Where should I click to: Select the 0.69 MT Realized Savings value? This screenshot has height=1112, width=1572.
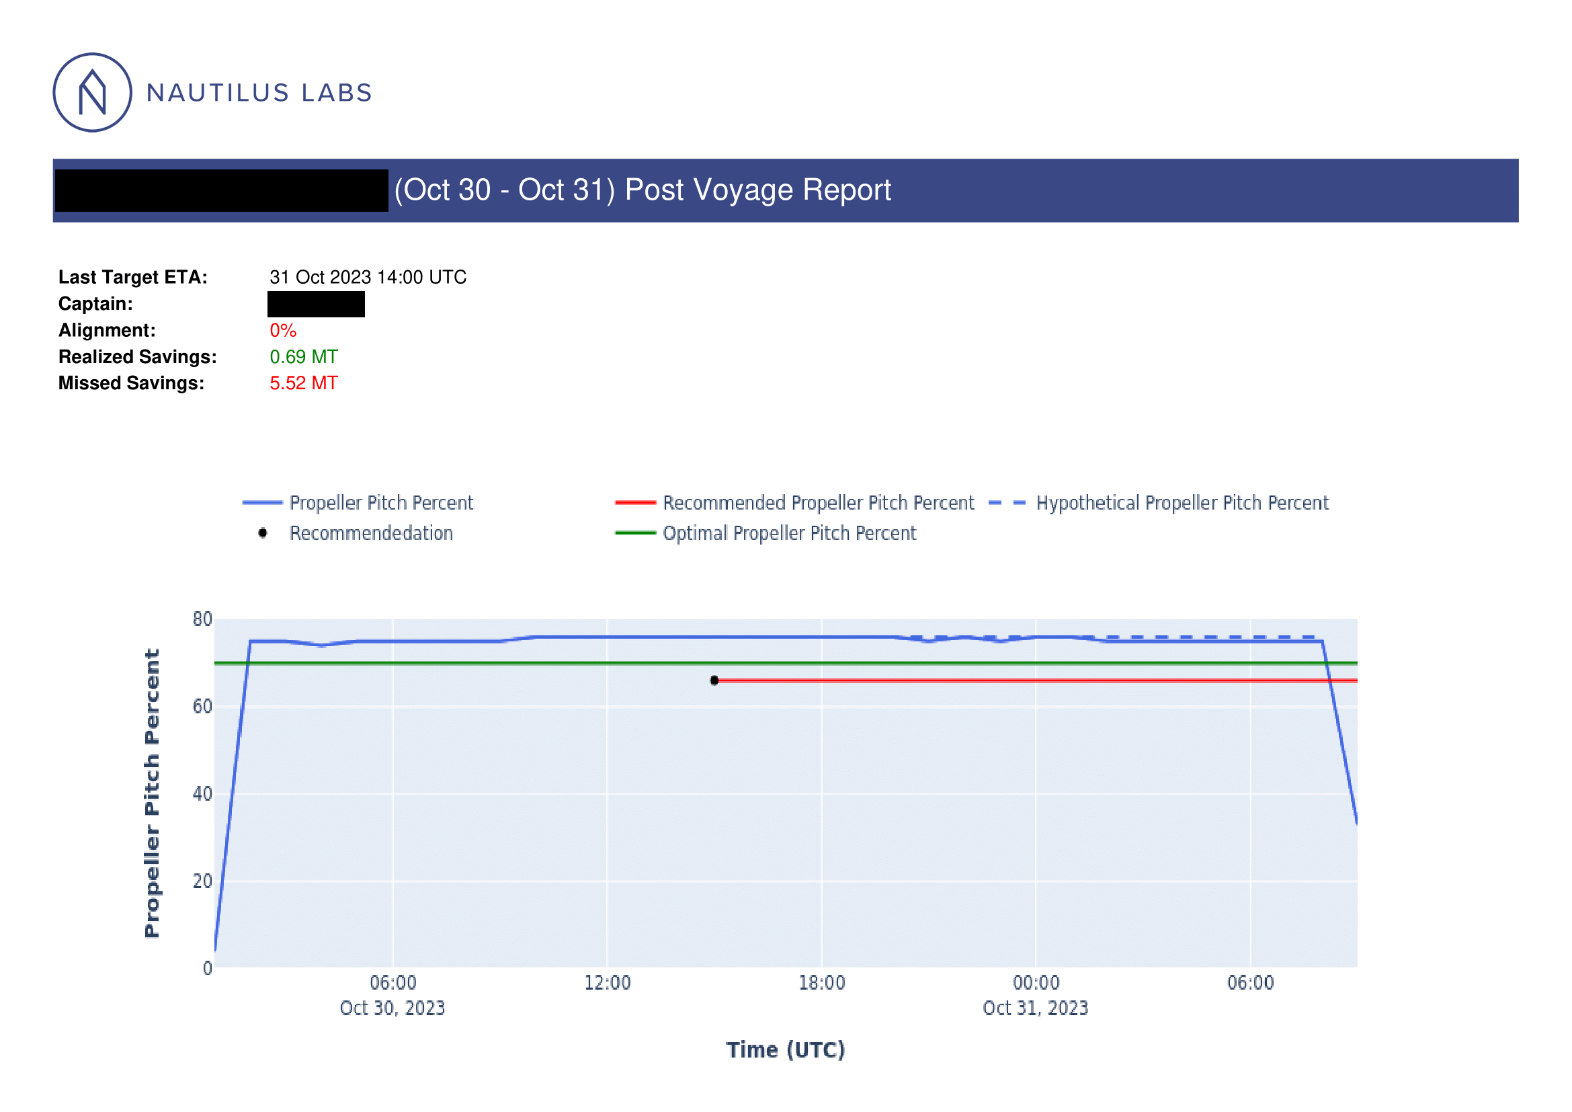303,357
